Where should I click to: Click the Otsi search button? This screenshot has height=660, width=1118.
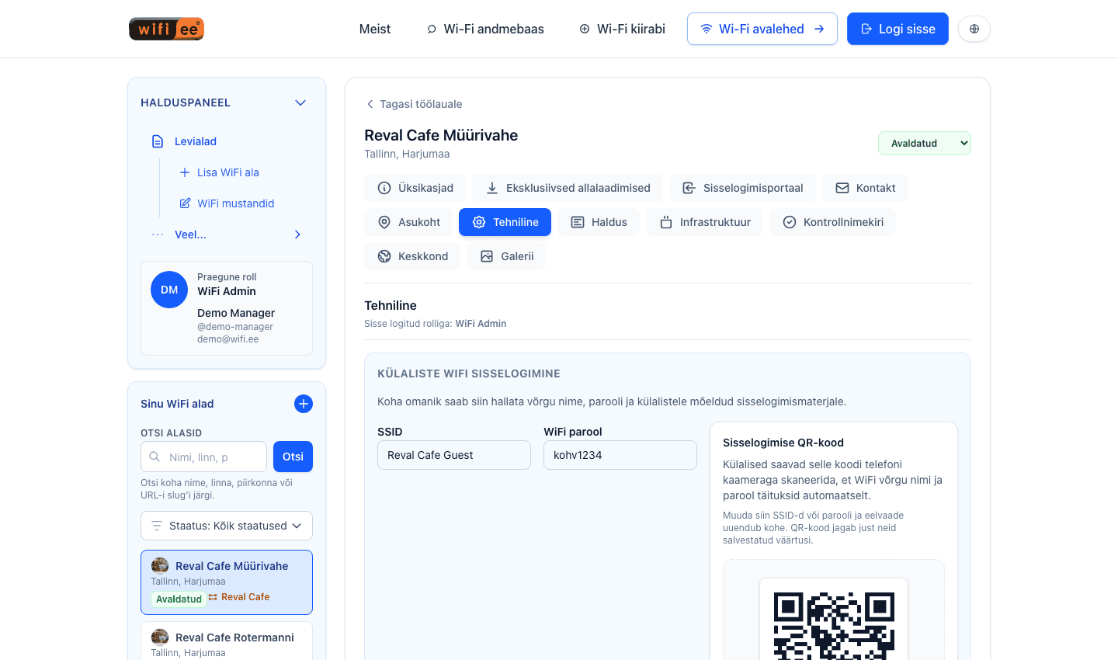[x=293, y=457]
